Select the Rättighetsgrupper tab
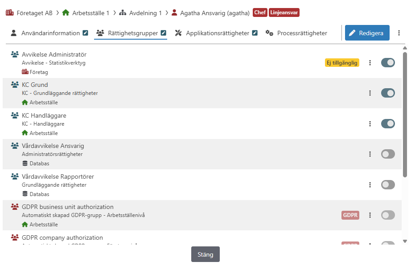 131,33
